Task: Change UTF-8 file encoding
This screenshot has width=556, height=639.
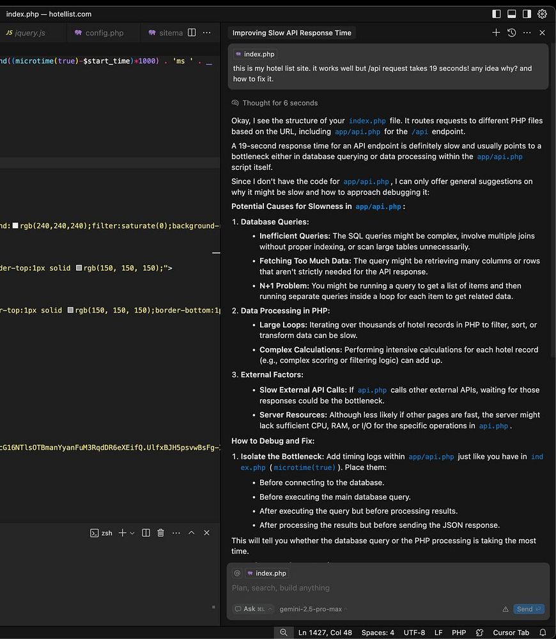Action: [x=414, y=633]
